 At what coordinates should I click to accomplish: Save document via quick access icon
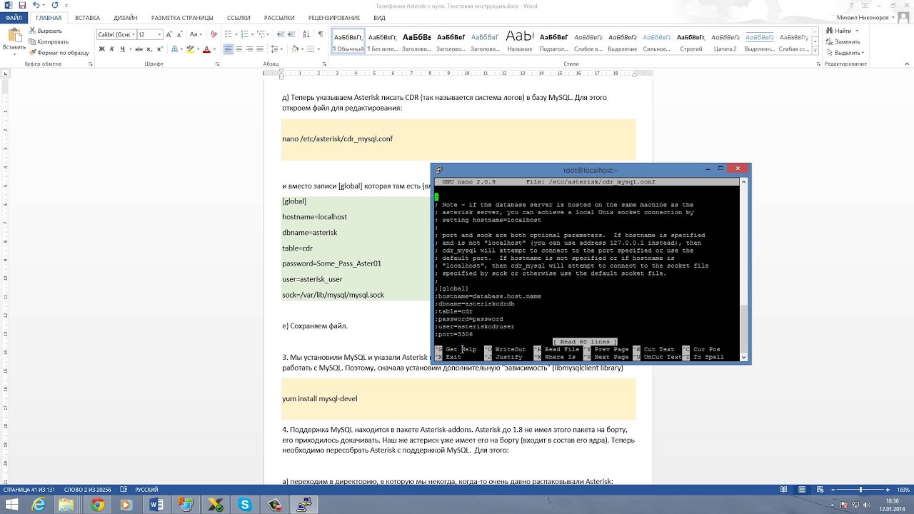tap(22, 6)
